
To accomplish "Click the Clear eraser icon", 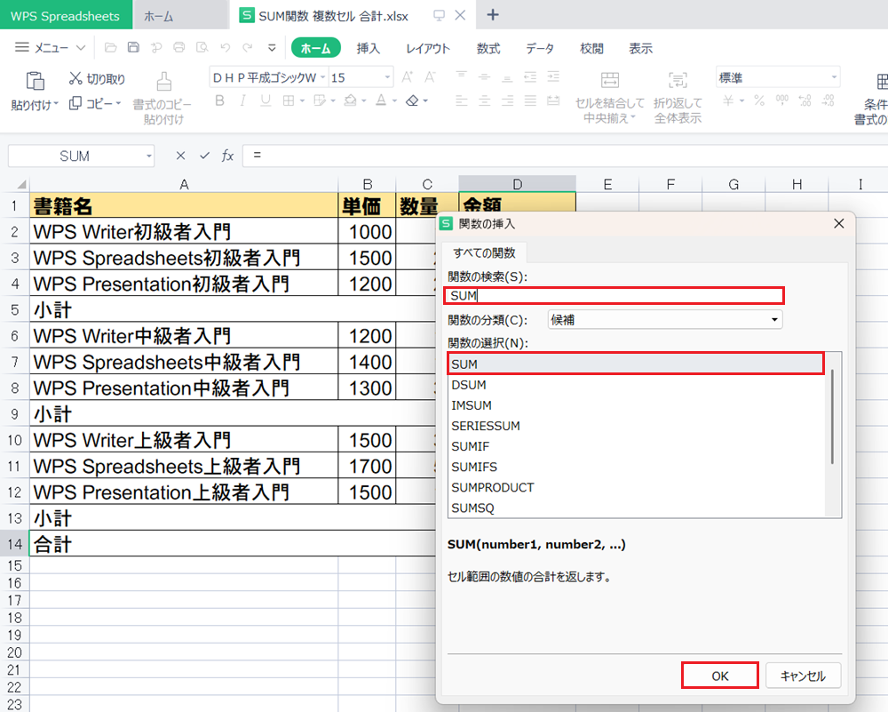I will pos(412,101).
